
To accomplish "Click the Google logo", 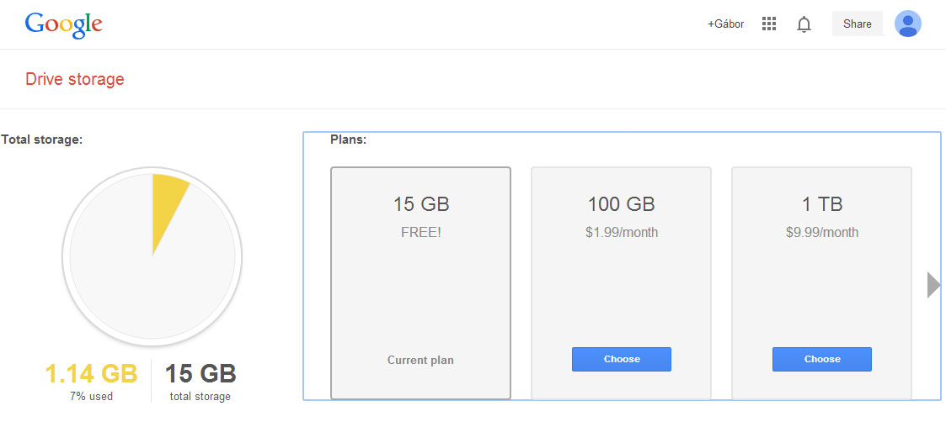I will (x=63, y=24).
